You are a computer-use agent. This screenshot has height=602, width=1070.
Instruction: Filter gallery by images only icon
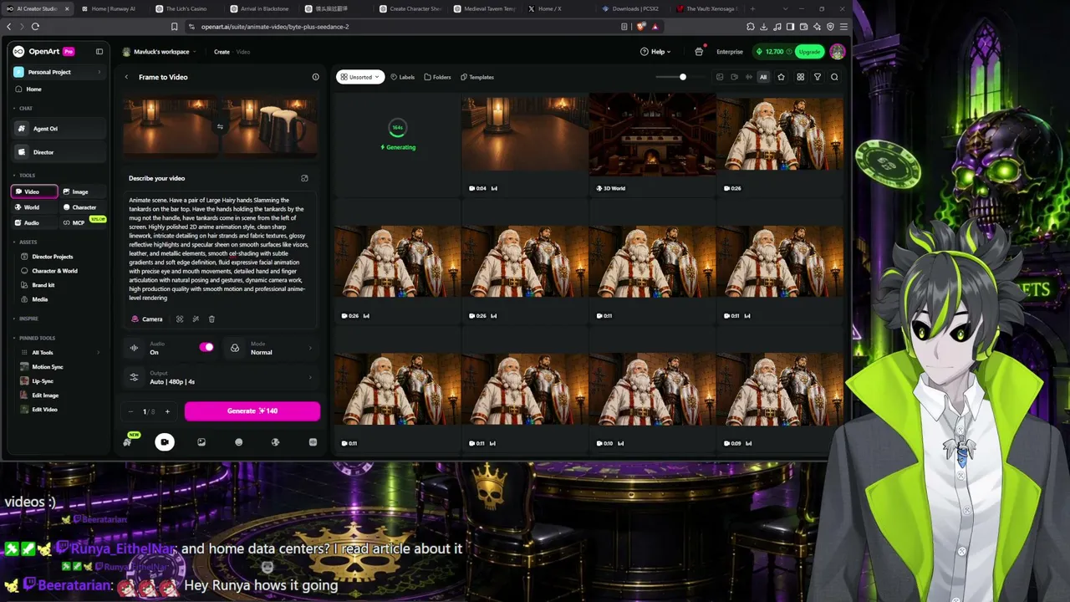click(720, 77)
